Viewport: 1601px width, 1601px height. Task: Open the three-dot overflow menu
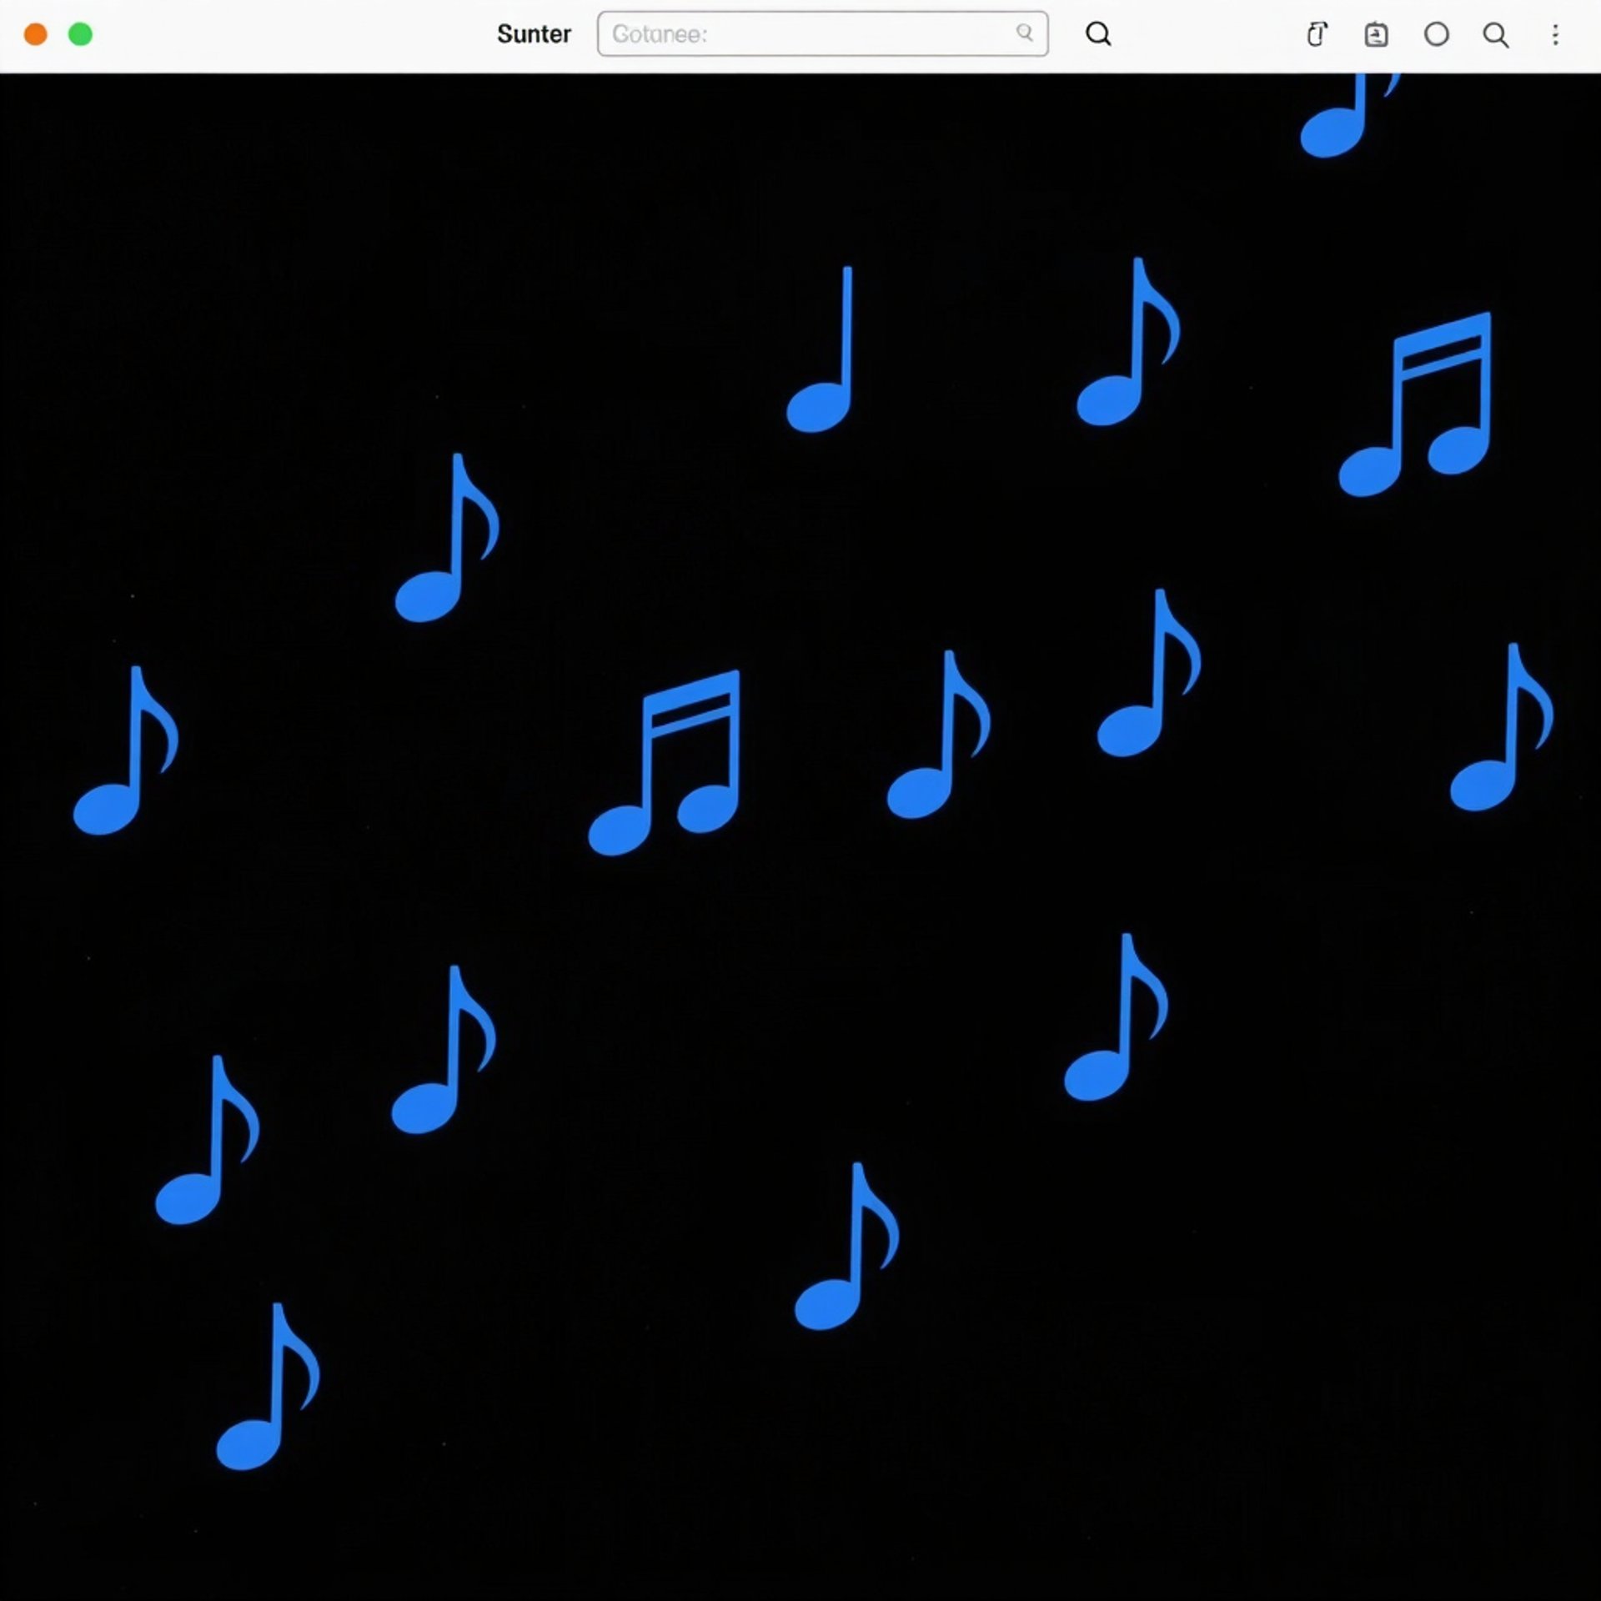[1555, 34]
